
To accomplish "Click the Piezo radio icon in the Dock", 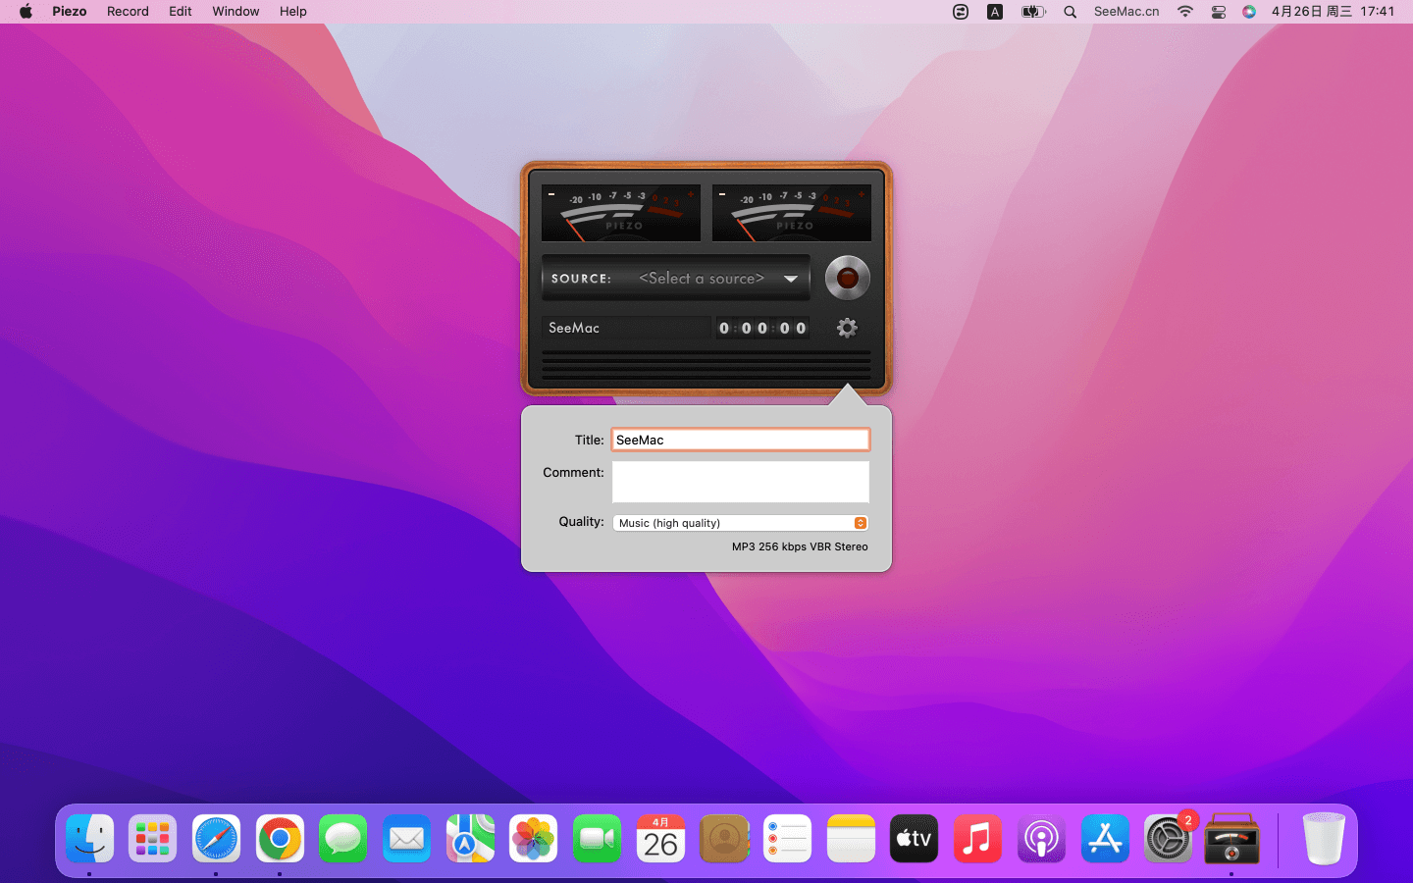I will 1231,839.
